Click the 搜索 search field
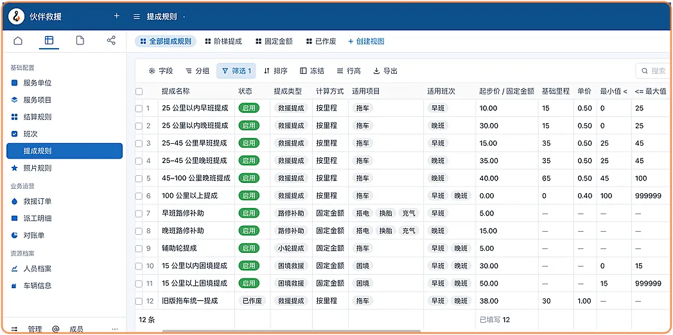This screenshot has width=673, height=335. coord(652,71)
